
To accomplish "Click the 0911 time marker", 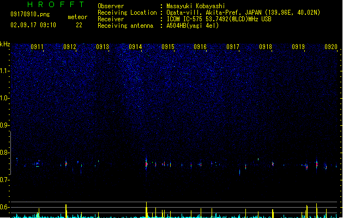I will pyautogui.click(x=37, y=47).
